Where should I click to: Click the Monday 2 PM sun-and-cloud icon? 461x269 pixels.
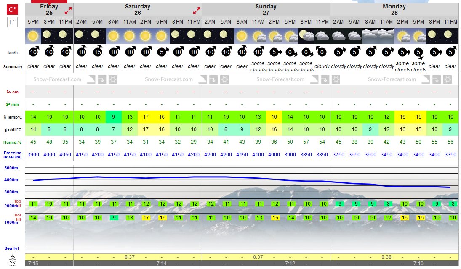point(402,36)
